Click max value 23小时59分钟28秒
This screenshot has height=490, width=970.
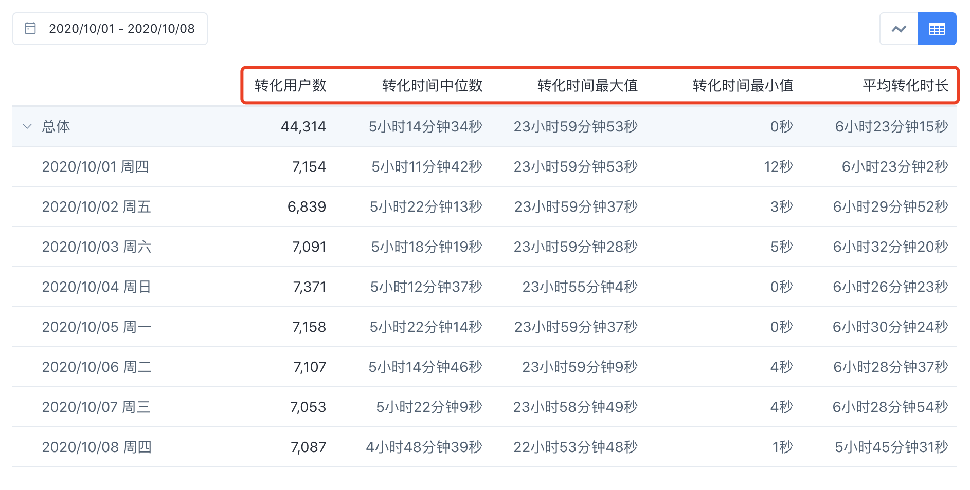click(x=576, y=247)
